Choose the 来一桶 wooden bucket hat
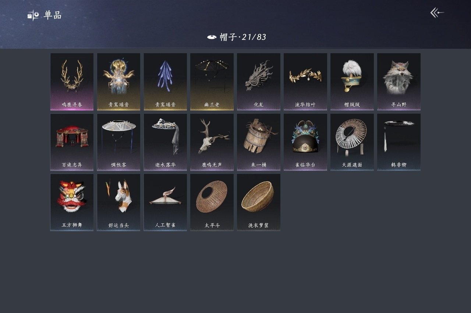Viewport: 471px width, 313px height. pyautogui.click(x=259, y=142)
